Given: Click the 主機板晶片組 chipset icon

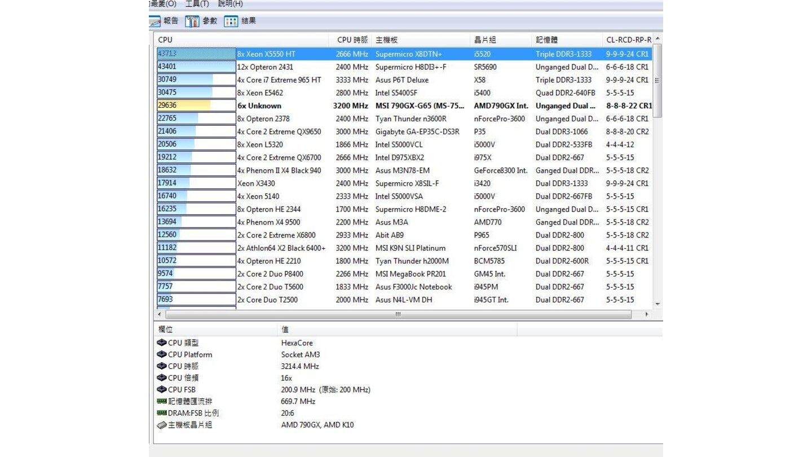Looking at the screenshot, I should (162, 425).
